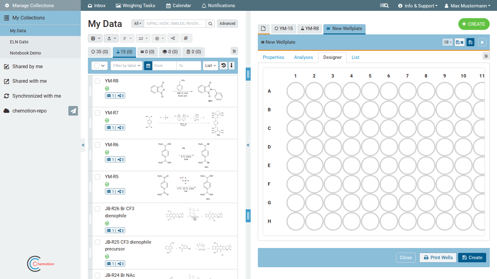Tick the checkbox for JB-R25 CF3 dienophile precursor
This screenshot has height=279, width=497.
[x=98, y=242]
